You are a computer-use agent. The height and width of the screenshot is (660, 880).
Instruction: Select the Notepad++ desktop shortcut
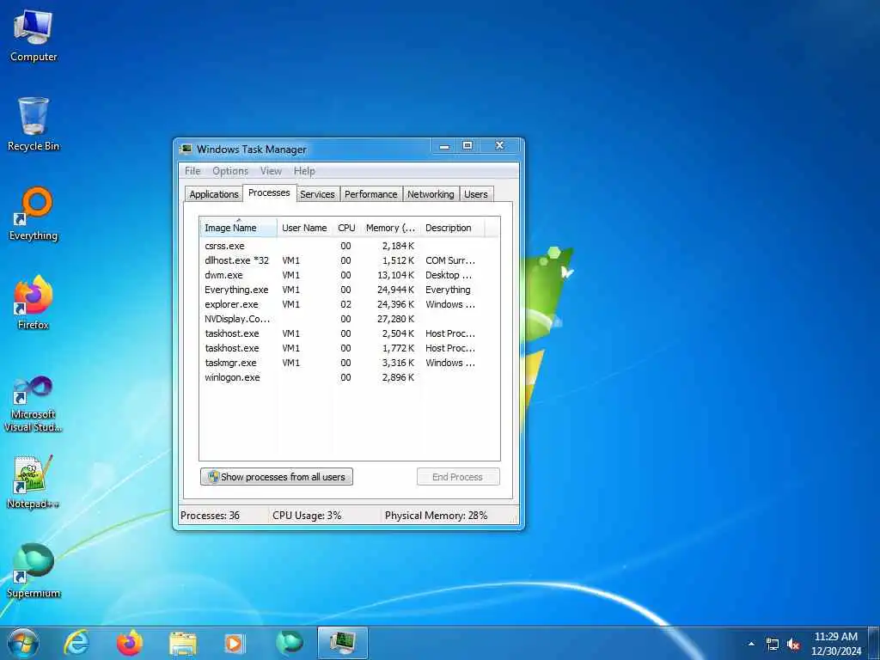(x=34, y=481)
